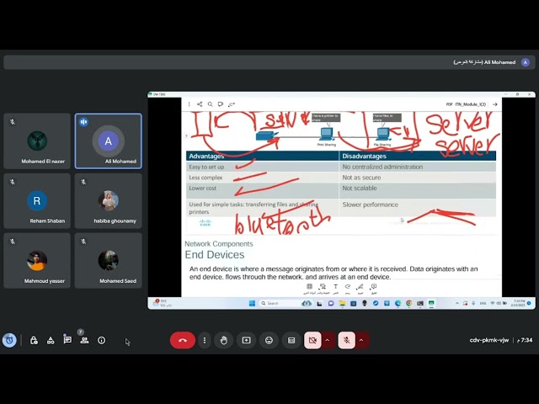
Task: Open Microsoft Edge from shared taskbar
Action: 398,303
